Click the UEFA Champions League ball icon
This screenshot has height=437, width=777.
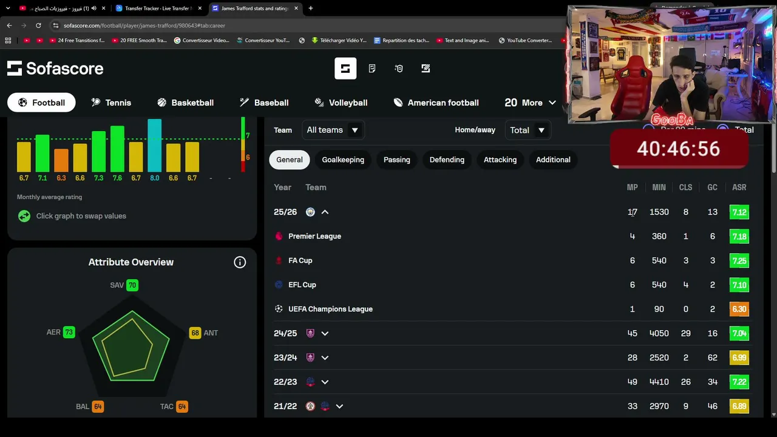279,309
